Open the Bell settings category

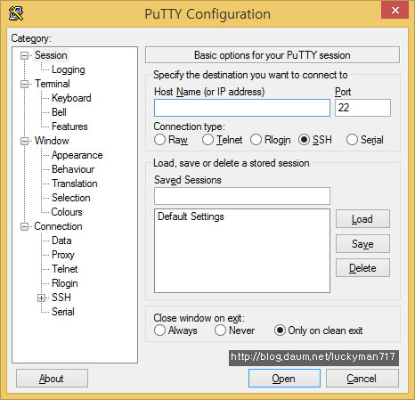(59, 112)
